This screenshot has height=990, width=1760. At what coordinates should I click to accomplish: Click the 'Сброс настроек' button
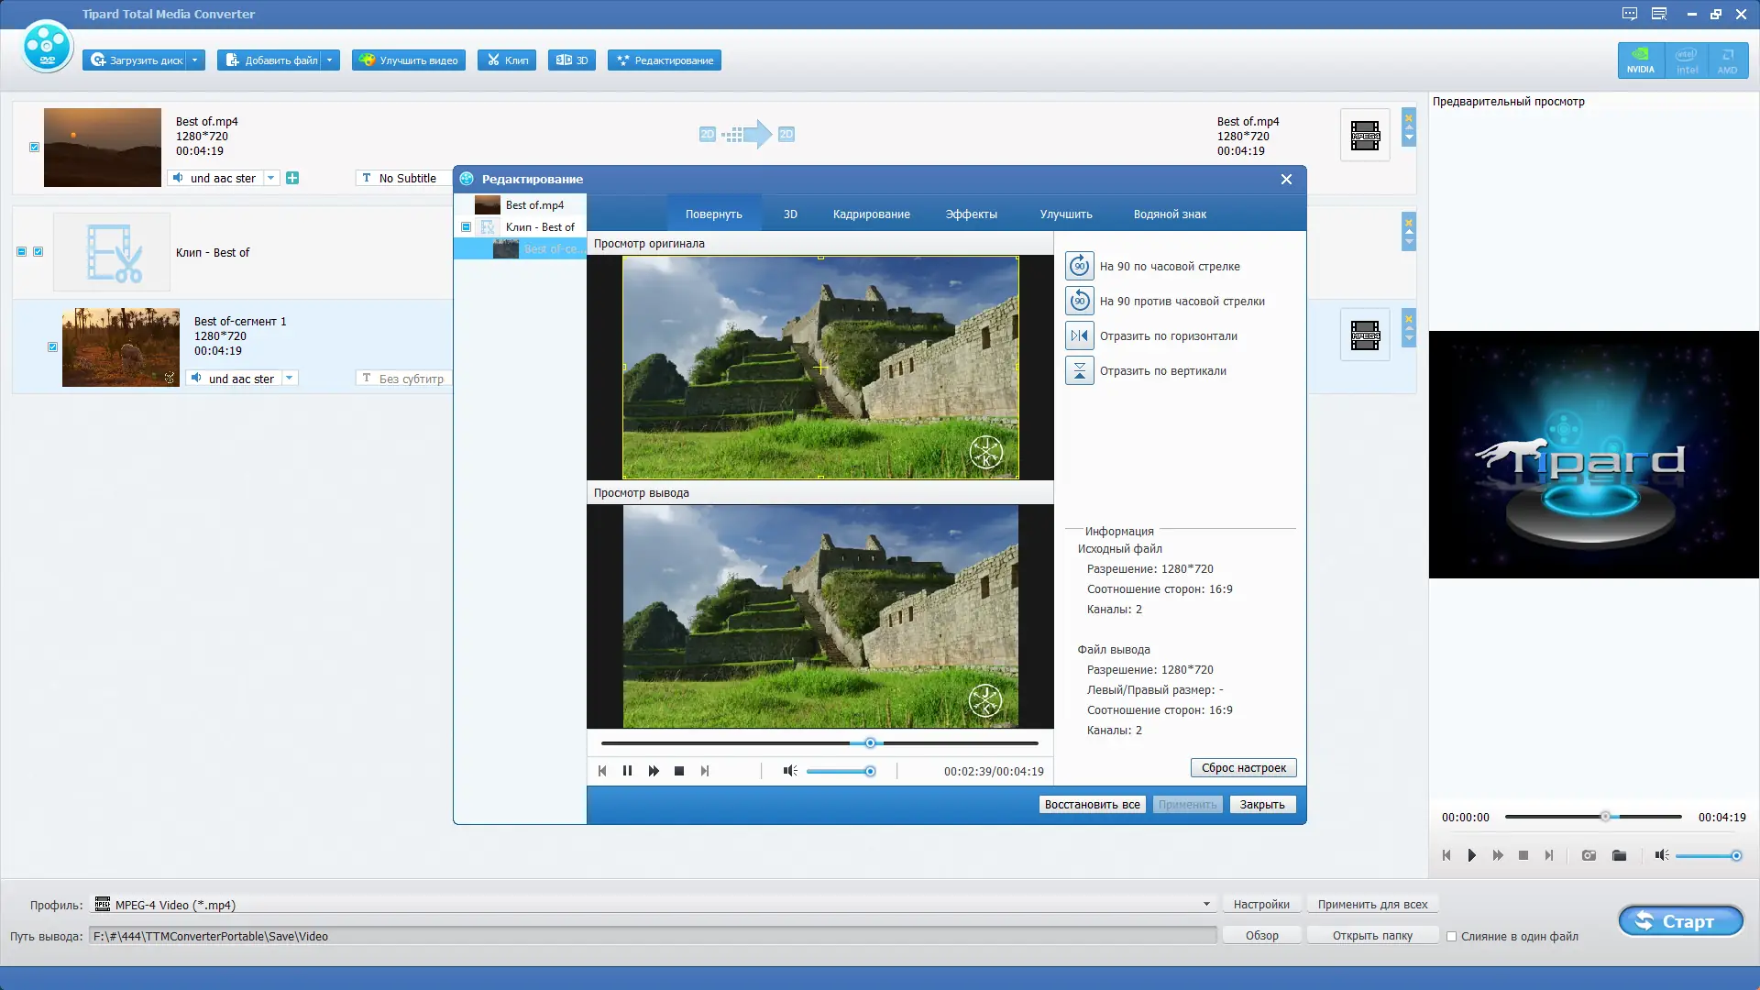click(1243, 768)
